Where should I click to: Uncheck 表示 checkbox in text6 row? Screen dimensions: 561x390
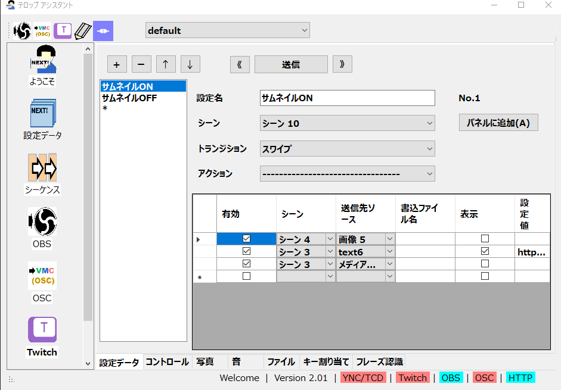coord(485,251)
